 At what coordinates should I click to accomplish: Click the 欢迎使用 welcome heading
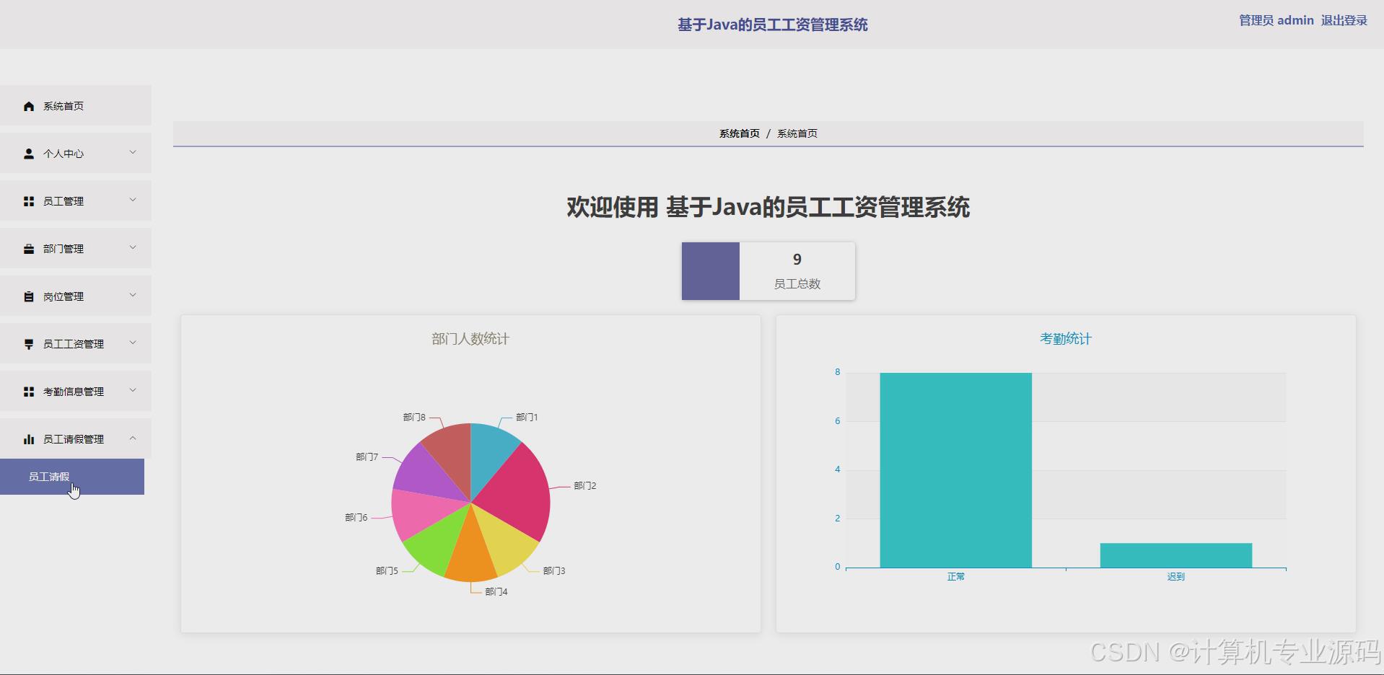click(768, 208)
